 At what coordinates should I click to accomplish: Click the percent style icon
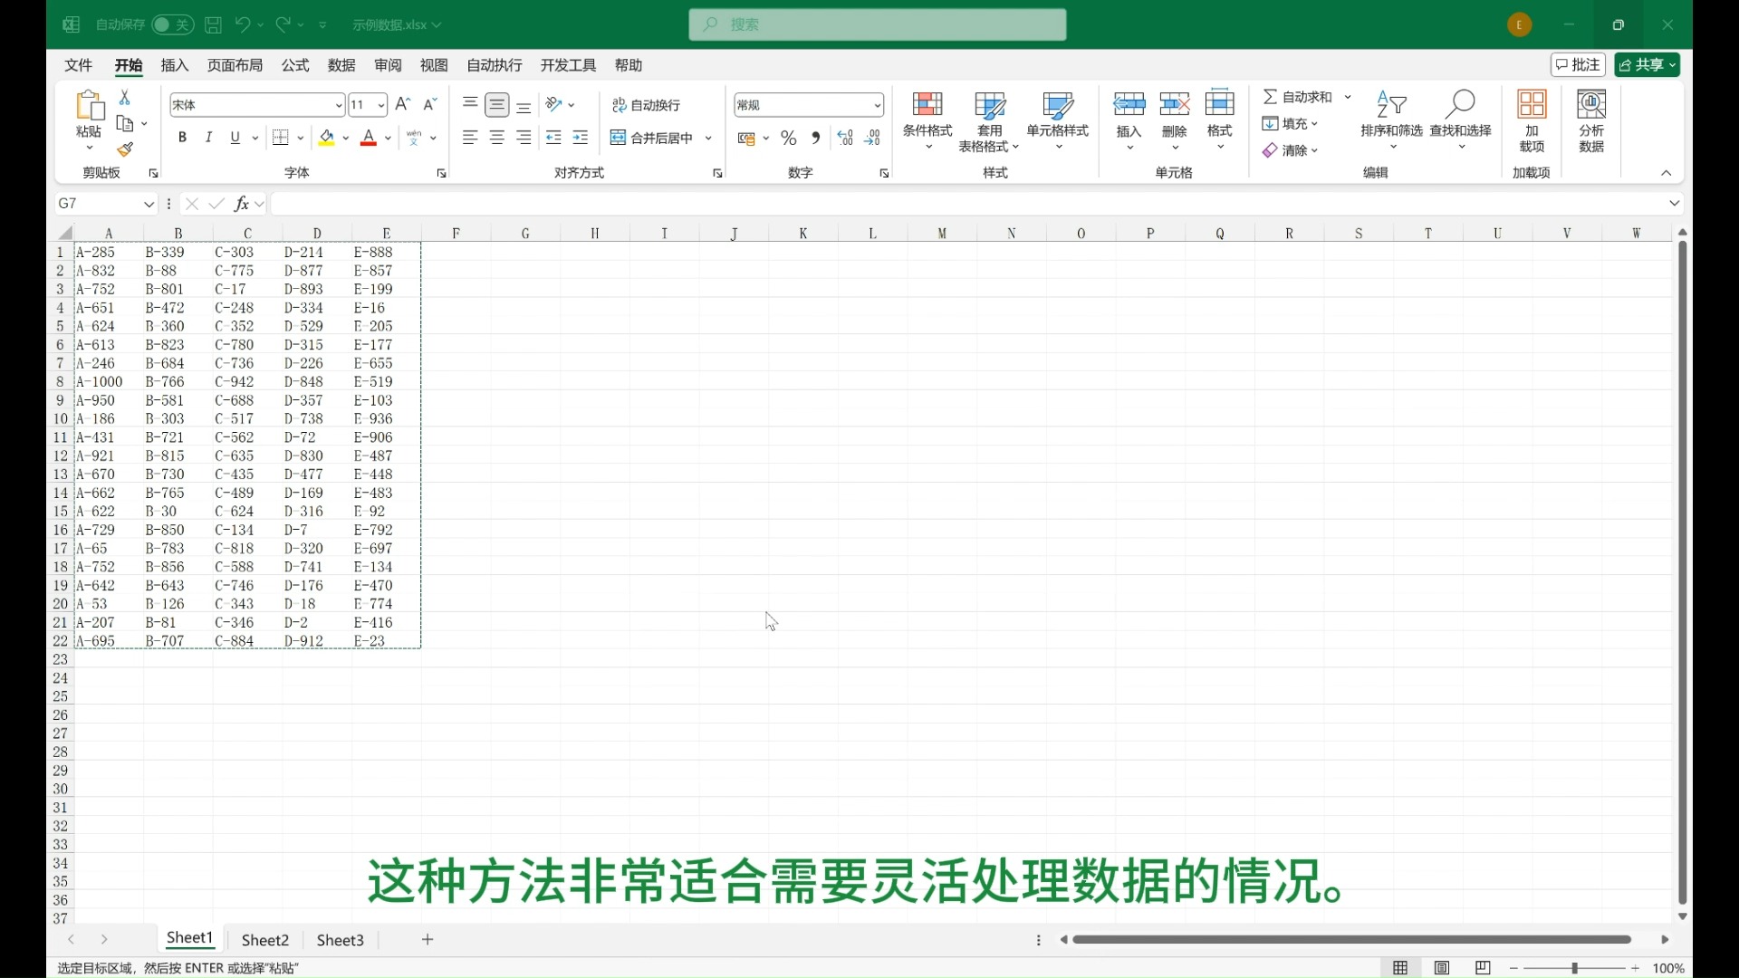click(789, 138)
